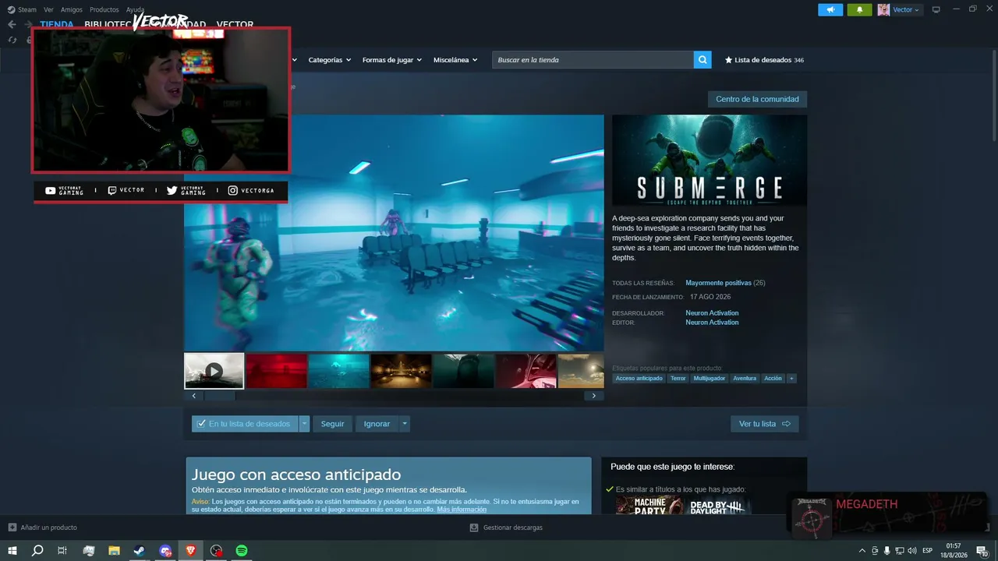Image resolution: width=998 pixels, height=561 pixels.
Task: Select the Acceso anticipado tag
Action: (639, 379)
